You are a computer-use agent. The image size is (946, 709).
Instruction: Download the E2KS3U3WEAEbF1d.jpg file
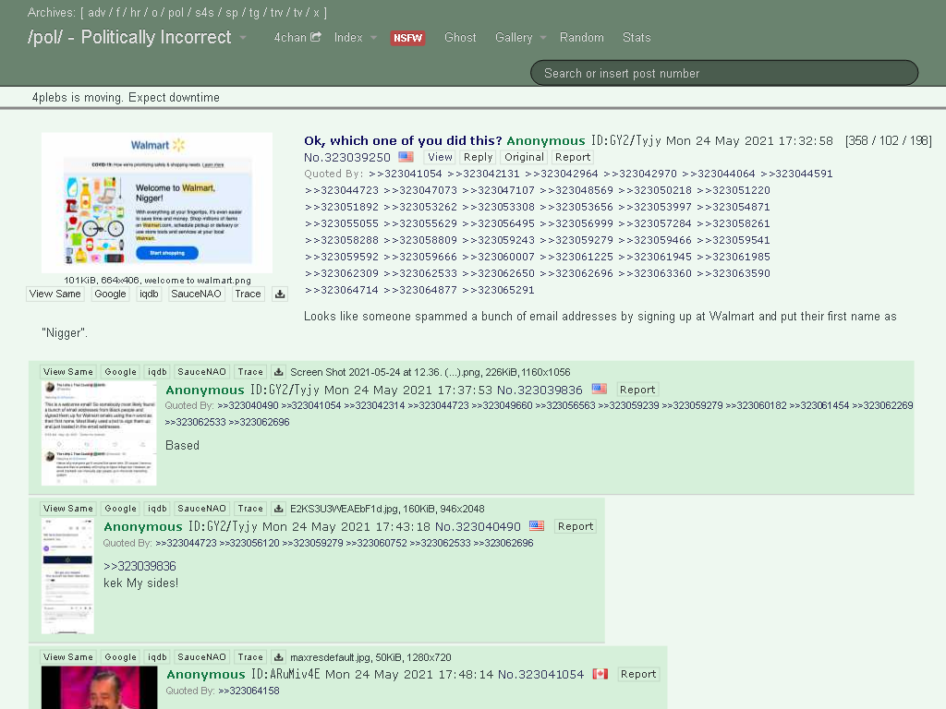click(278, 509)
